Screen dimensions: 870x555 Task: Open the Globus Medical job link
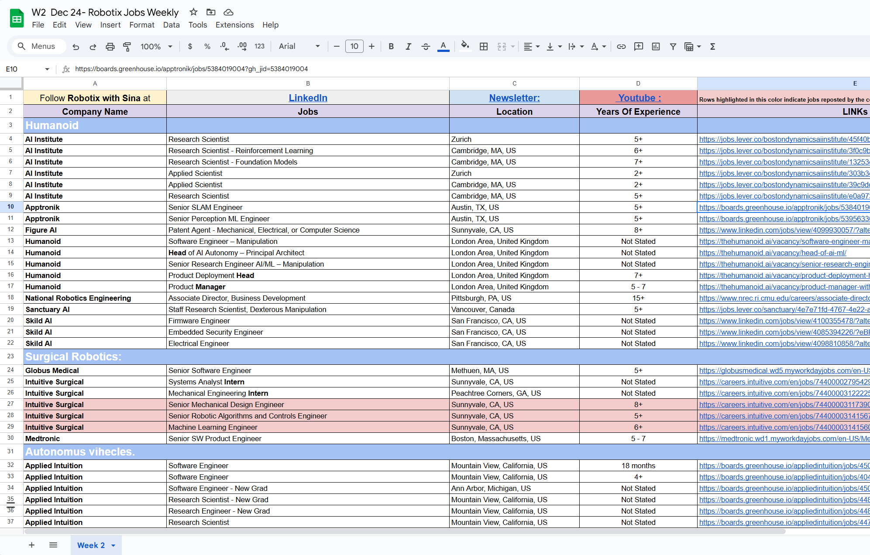click(x=784, y=370)
